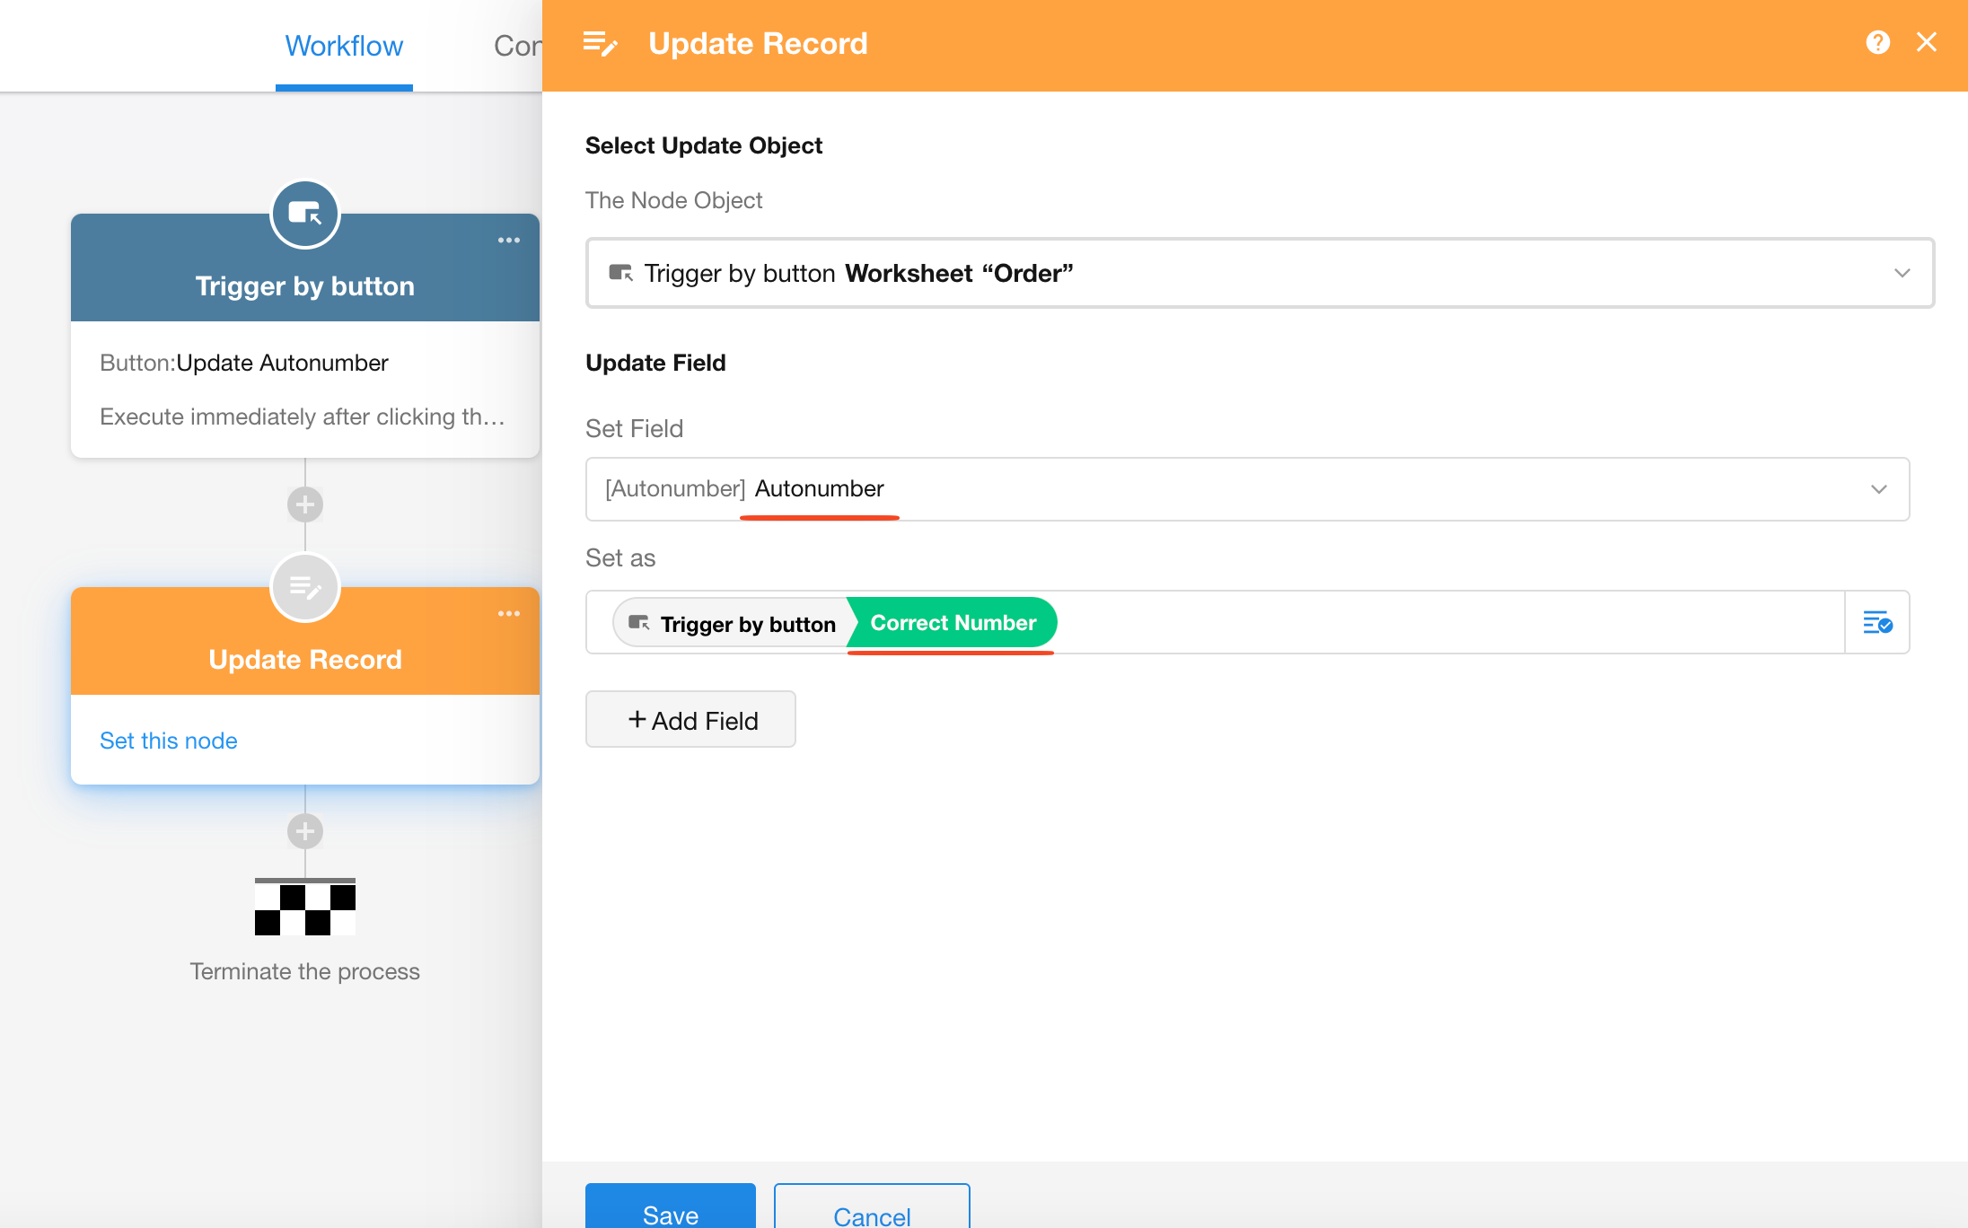The width and height of the screenshot is (1968, 1228).
Task: Add a node after the trigger node
Action: (304, 504)
